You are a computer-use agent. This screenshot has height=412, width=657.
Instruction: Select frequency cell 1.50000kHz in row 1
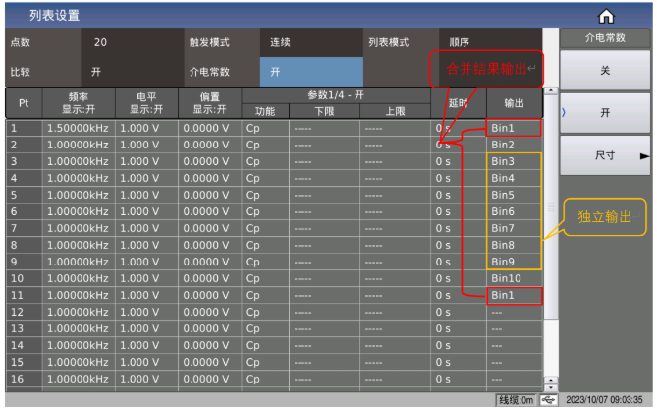tap(79, 128)
